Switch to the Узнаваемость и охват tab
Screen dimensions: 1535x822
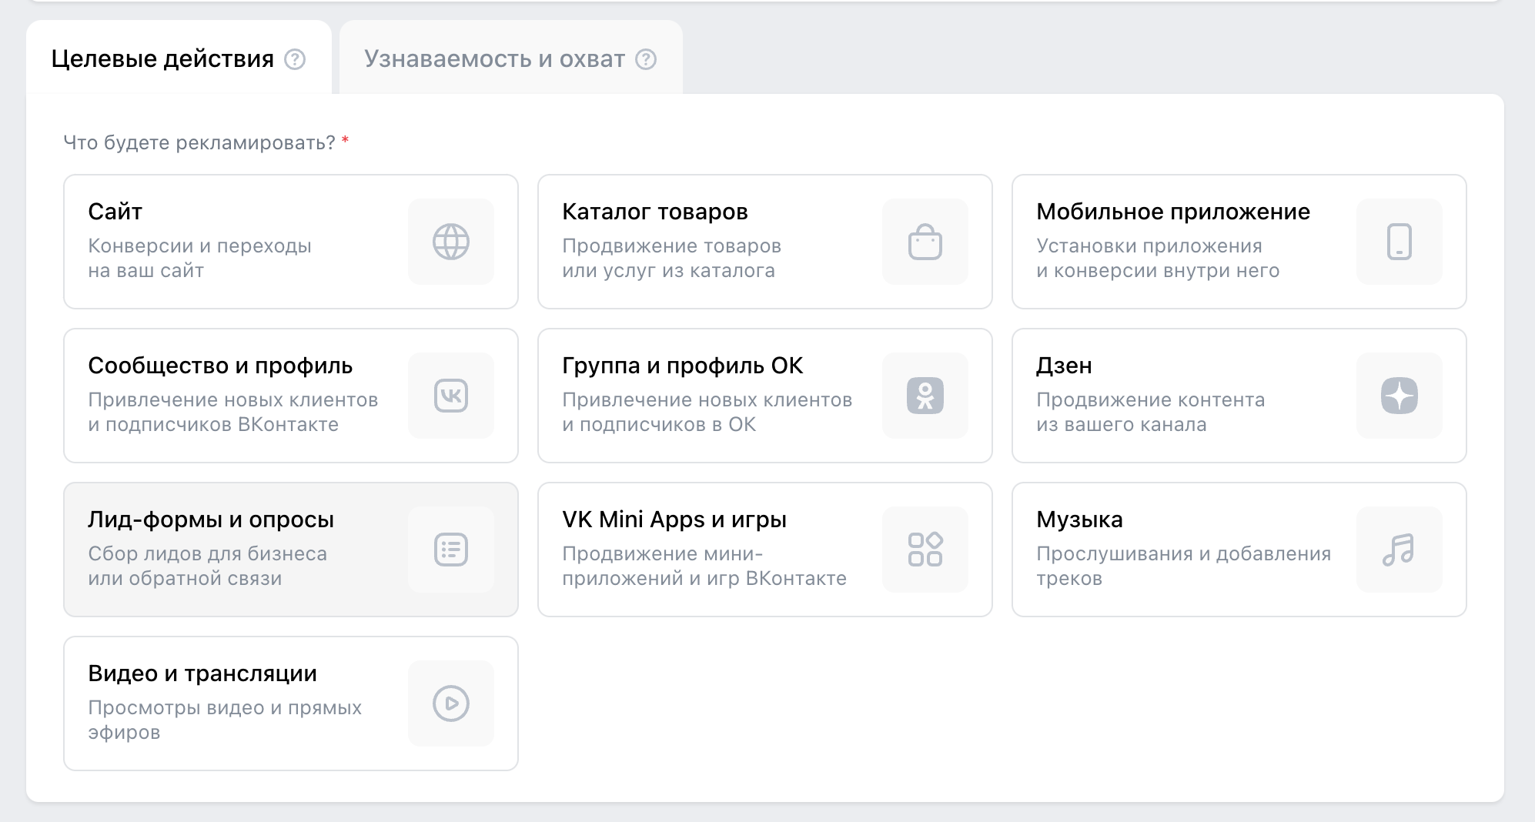click(493, 59)
